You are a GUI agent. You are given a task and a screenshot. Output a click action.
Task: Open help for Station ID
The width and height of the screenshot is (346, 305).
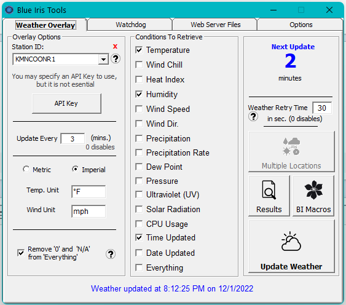click(x=116, y=59)
